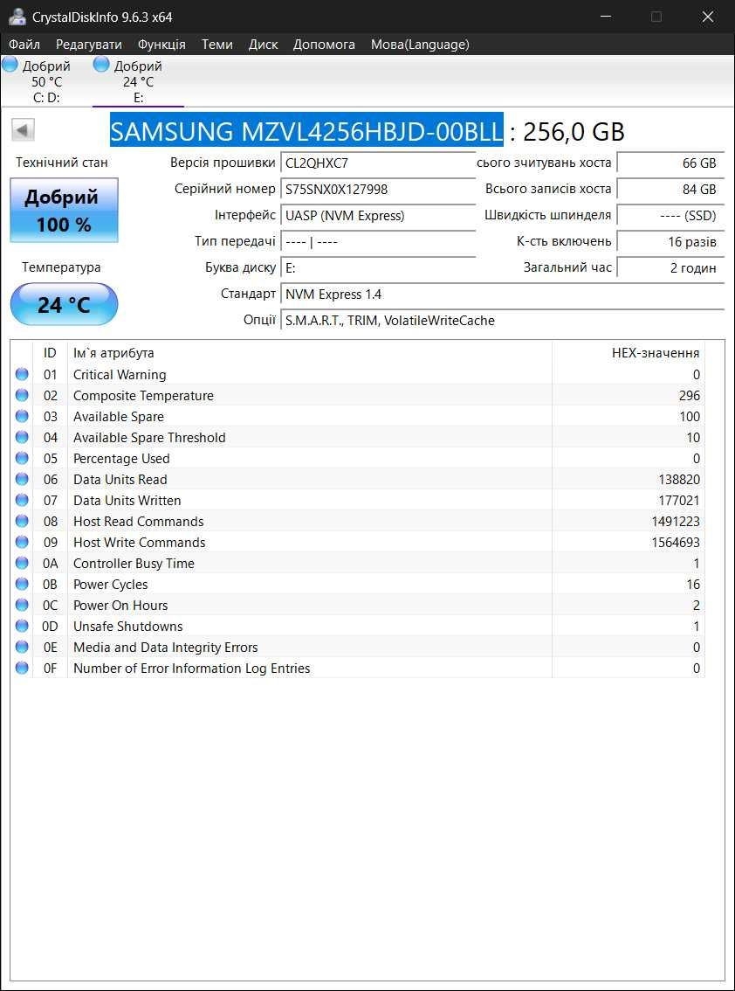The image size is (735, 991).
Task: Click the status dot for Composite Temperature
Action: [x=22, y=395]
